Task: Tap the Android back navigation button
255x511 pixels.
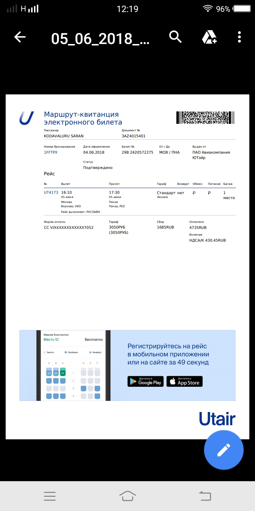Action: click(205, 496)
